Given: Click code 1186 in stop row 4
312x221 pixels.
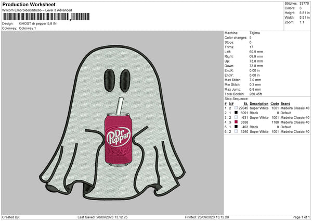Looking at the screenshot, I should click(x=275, y=122).
